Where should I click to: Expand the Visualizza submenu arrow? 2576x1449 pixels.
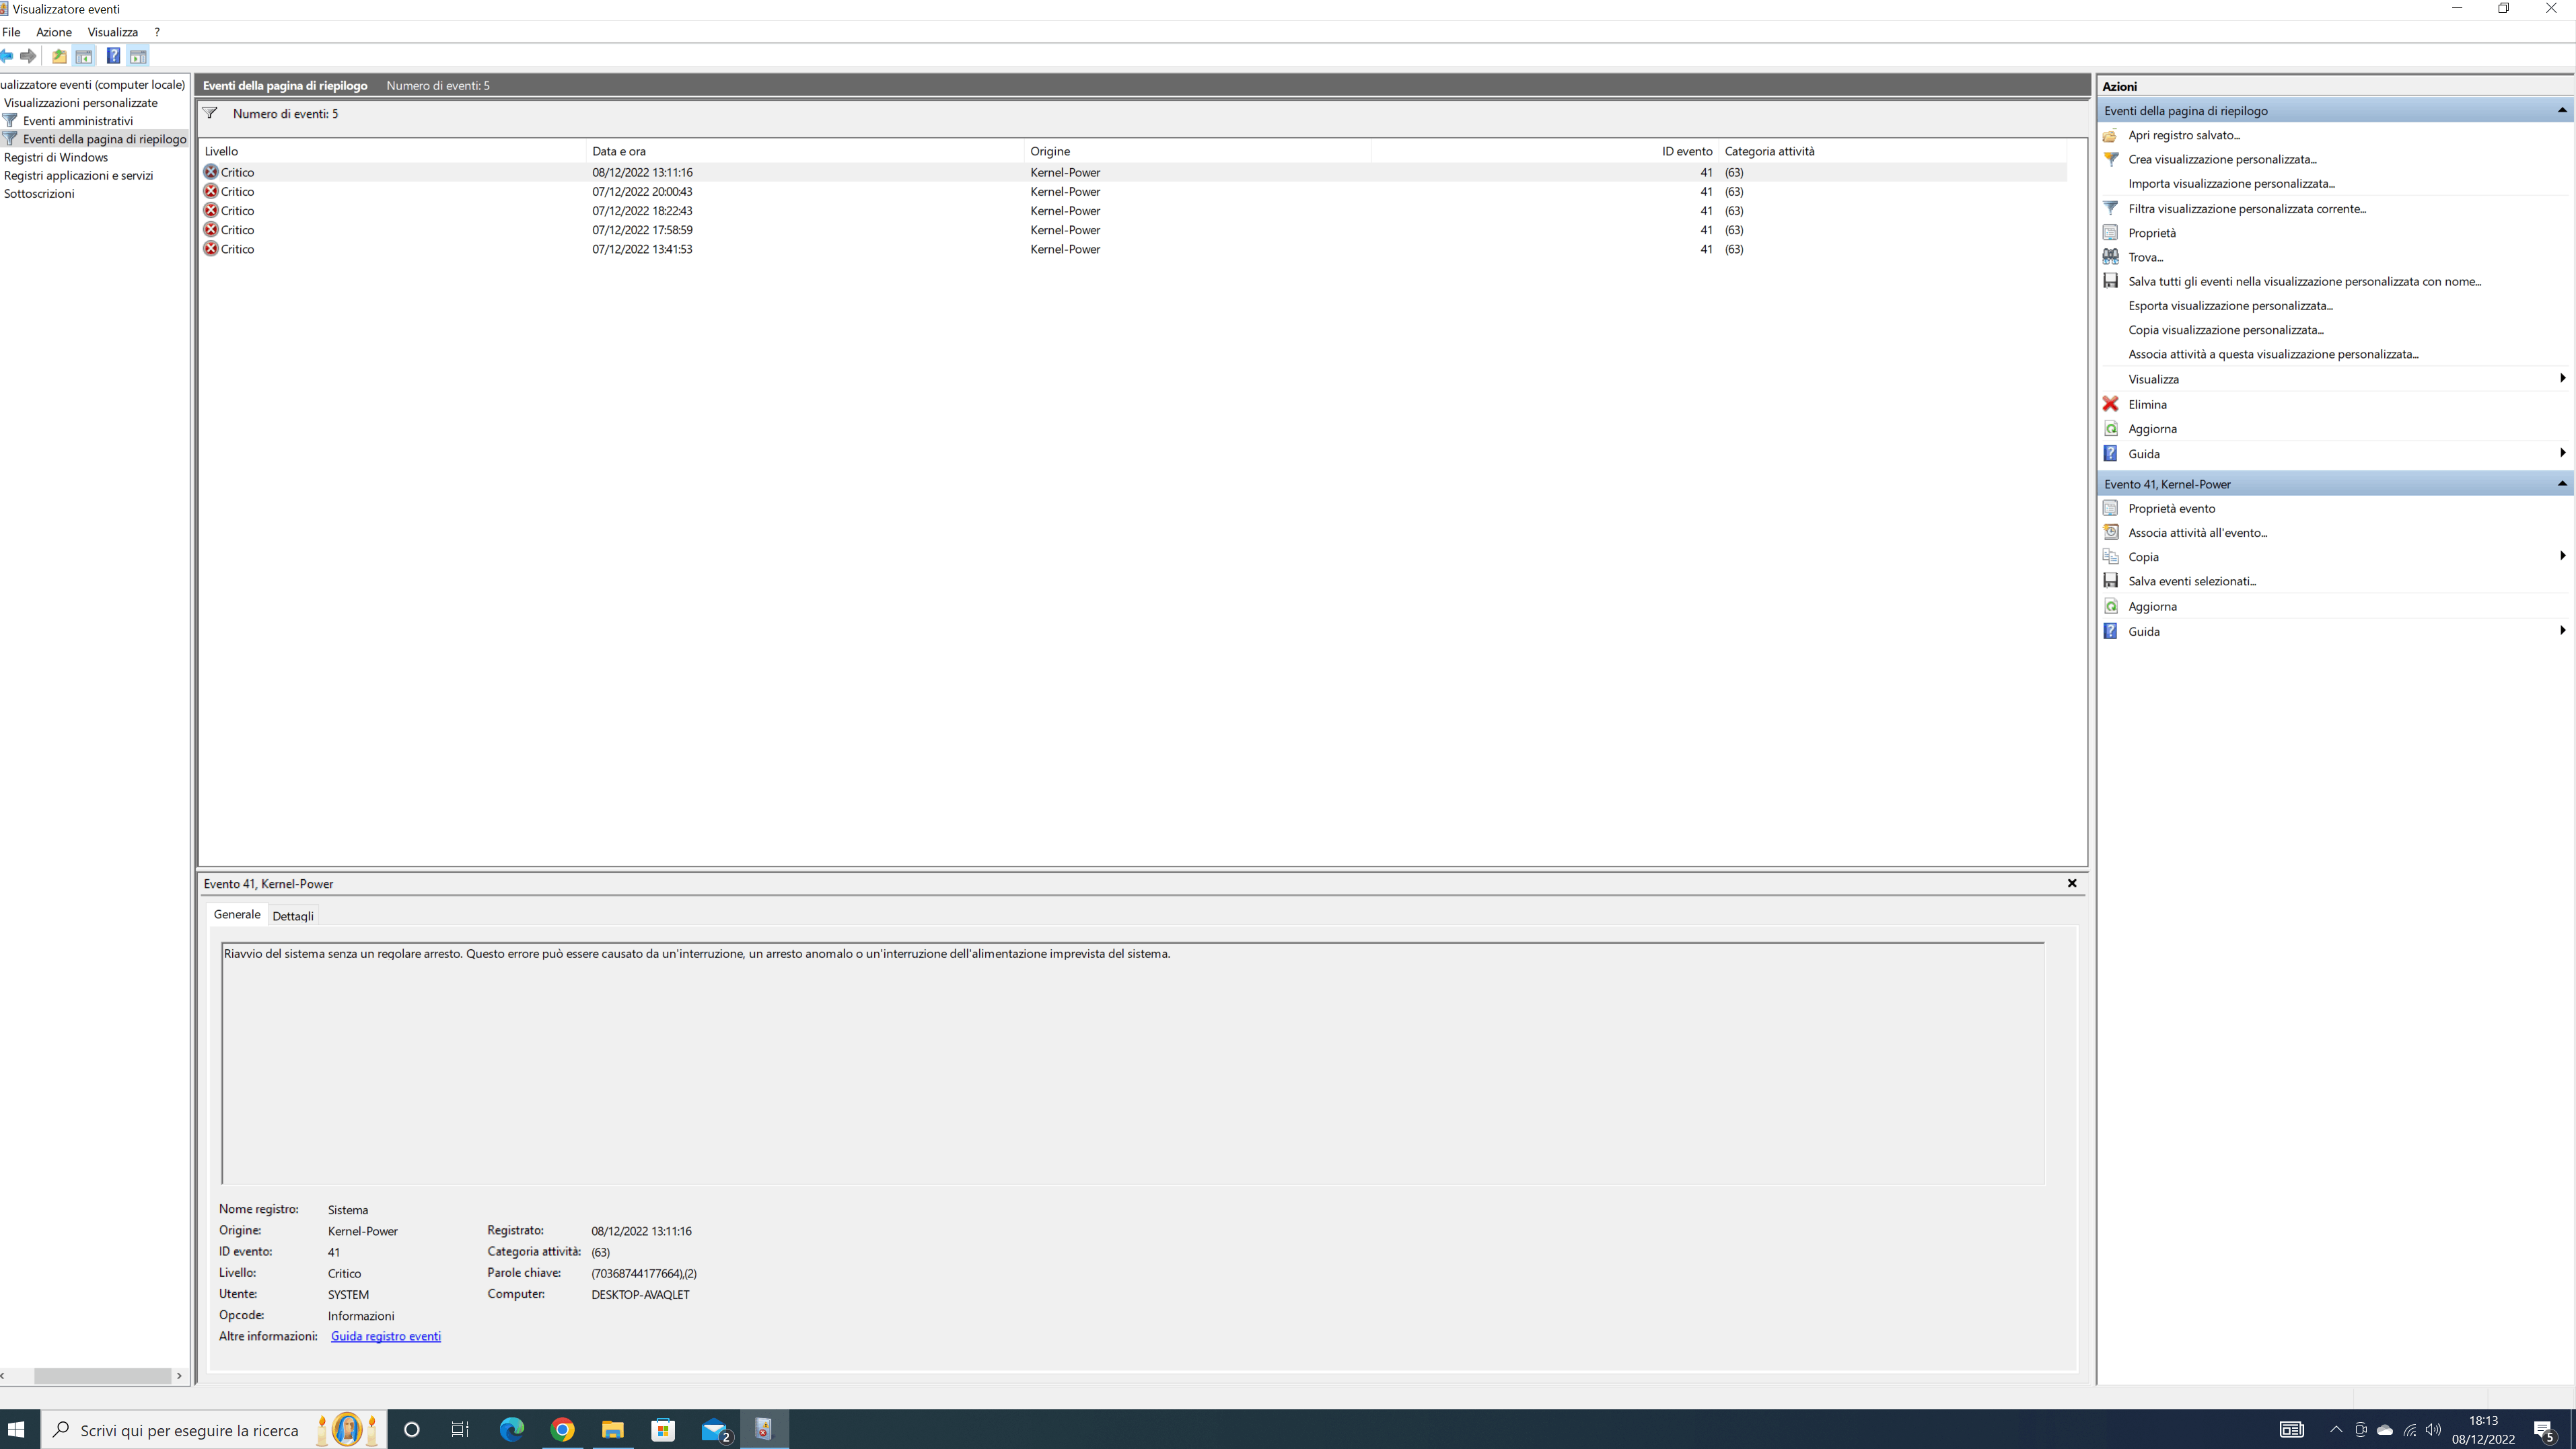coord(2561,378)
